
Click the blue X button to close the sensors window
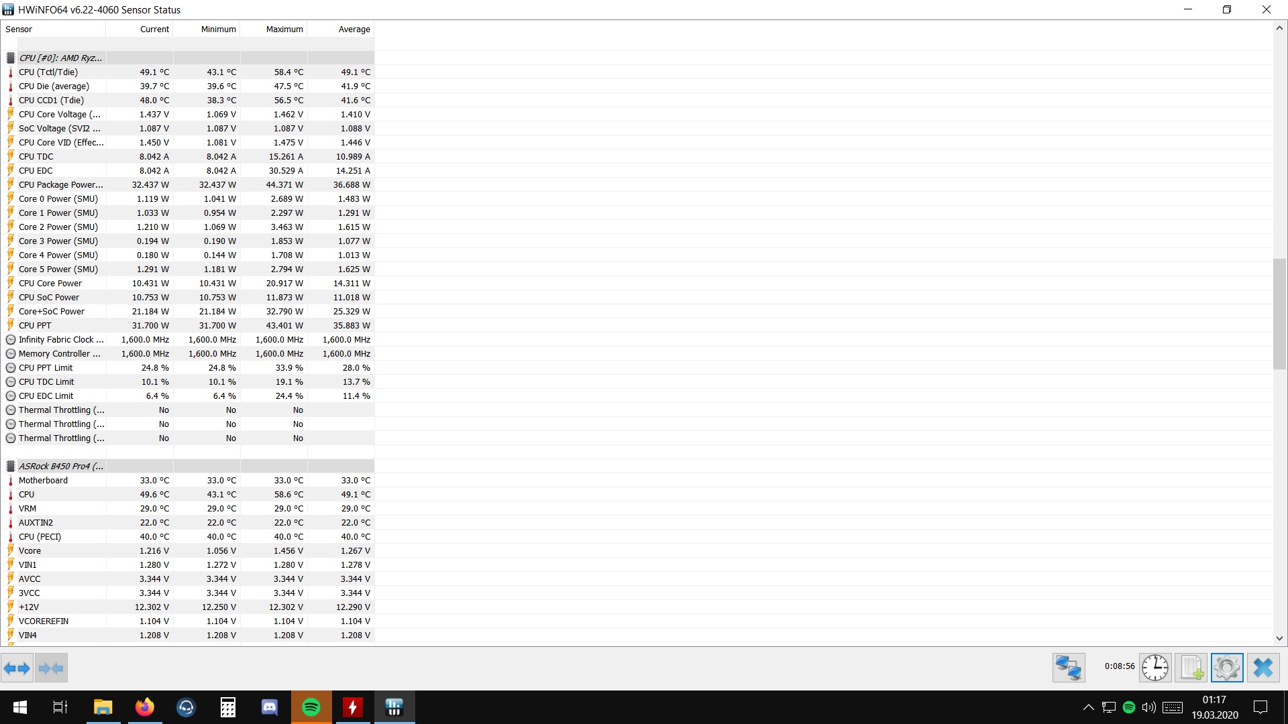point(1263,668)
